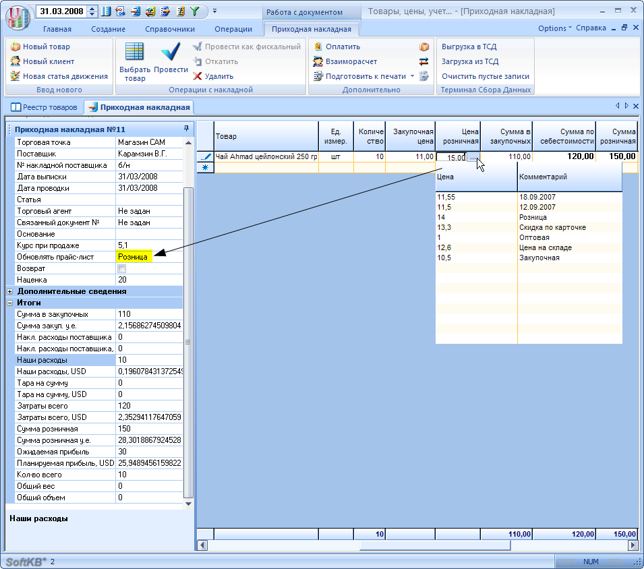Click the grayed document icon in Дополнительно group
The width and height of the screenshot is (644, 569).
pyautogui.click(x=424, y=76)
